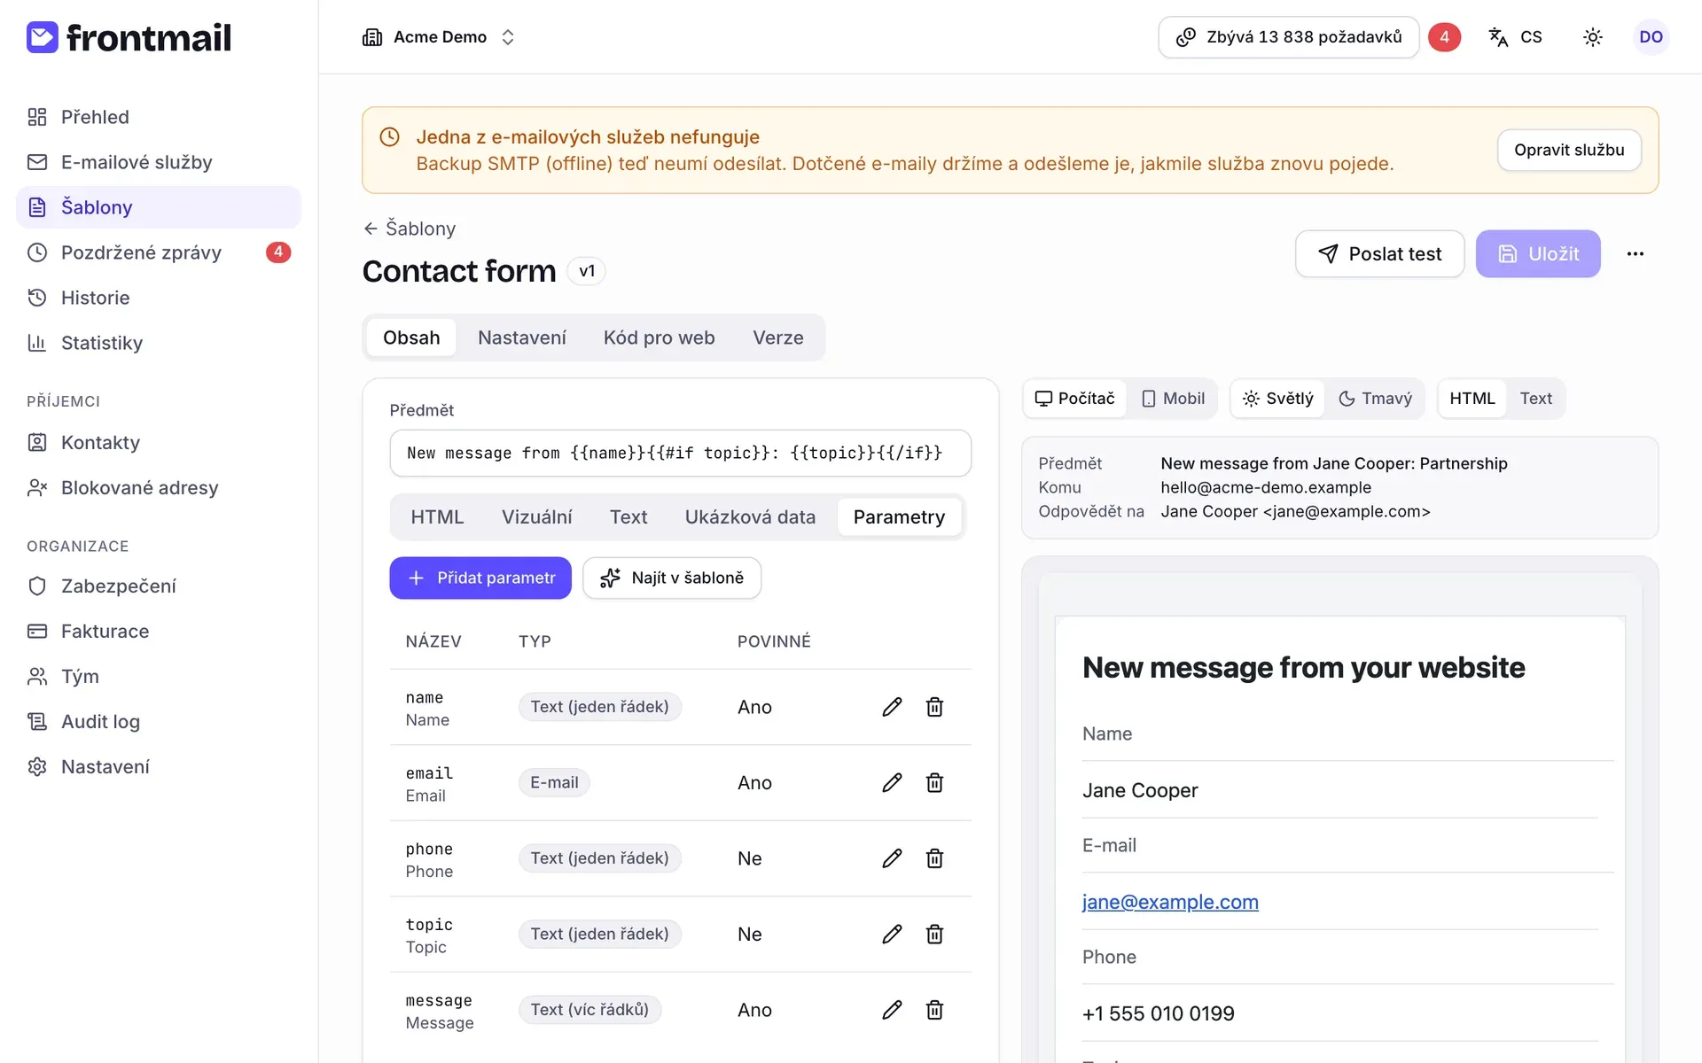Delete the message parameter with trash icon

click(x=934, y=1010)
